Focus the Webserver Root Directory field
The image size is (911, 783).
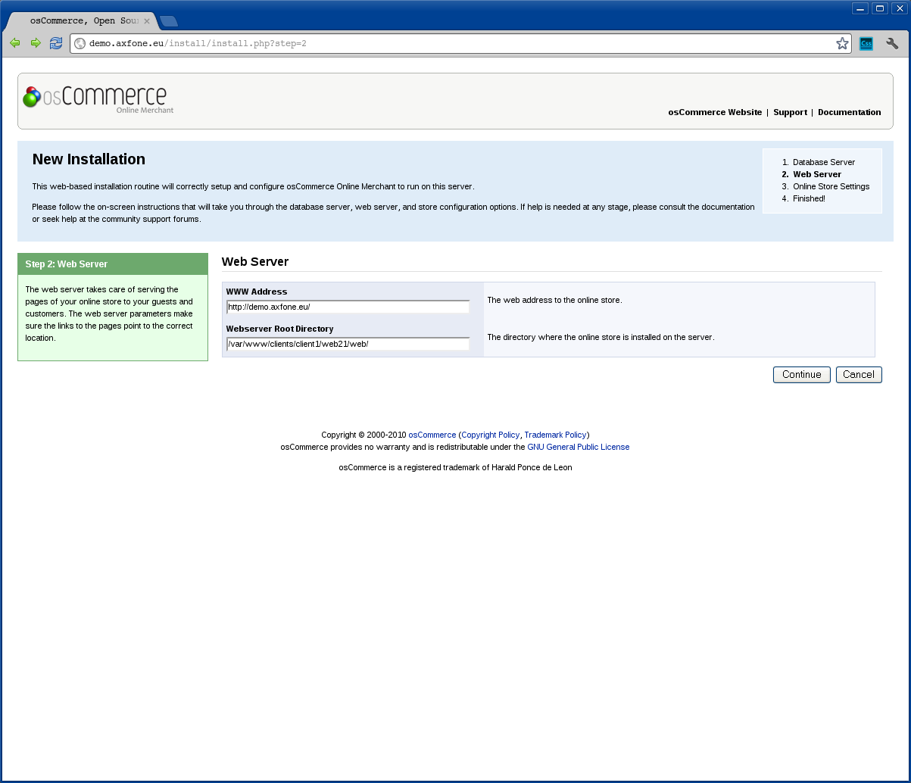[348, 344]
